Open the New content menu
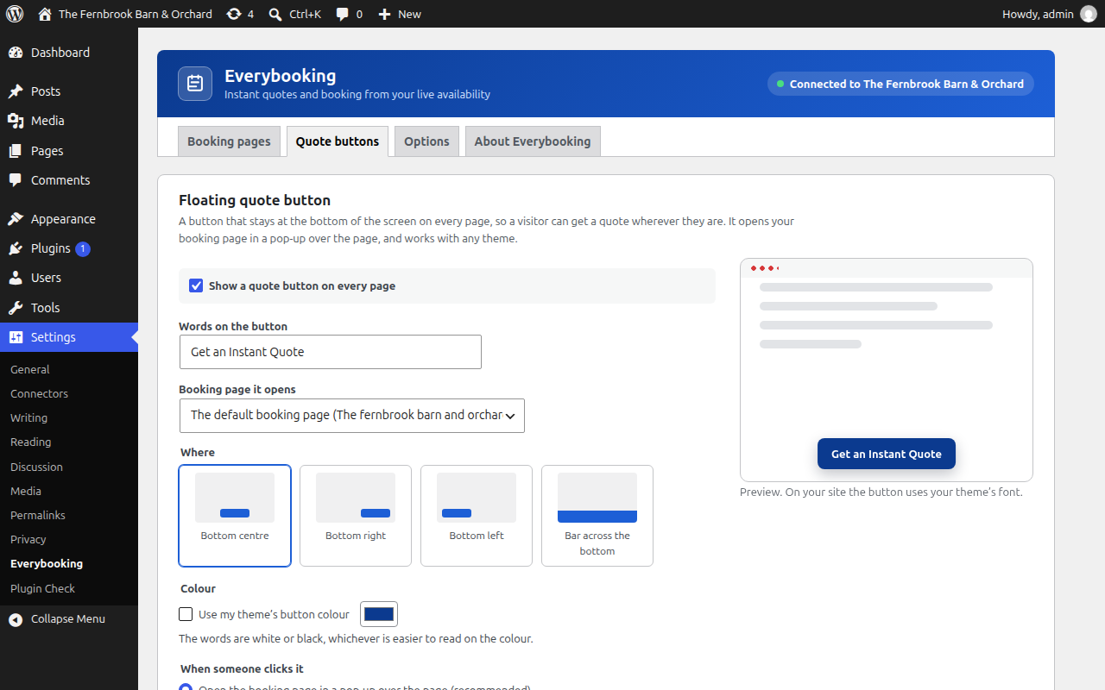Screen dimensions: 1105x690 (400, 14)
